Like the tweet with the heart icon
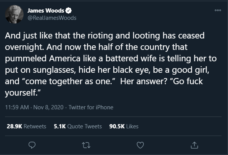The width and height of the screenshot is (228, 155). coord(140,145)
